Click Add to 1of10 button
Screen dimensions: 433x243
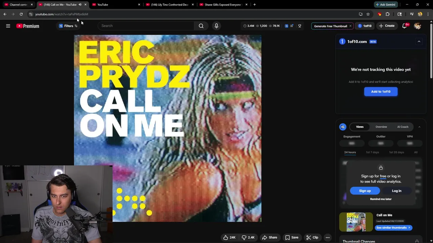[381, 91]
